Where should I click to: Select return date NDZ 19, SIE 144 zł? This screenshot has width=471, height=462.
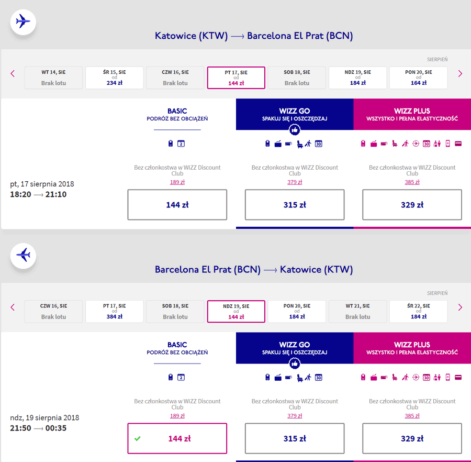pos(236,312)
